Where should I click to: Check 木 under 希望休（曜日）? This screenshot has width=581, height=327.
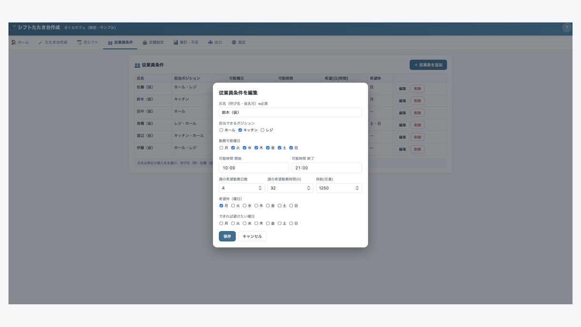pyautogui.click(x=256, y=206)
